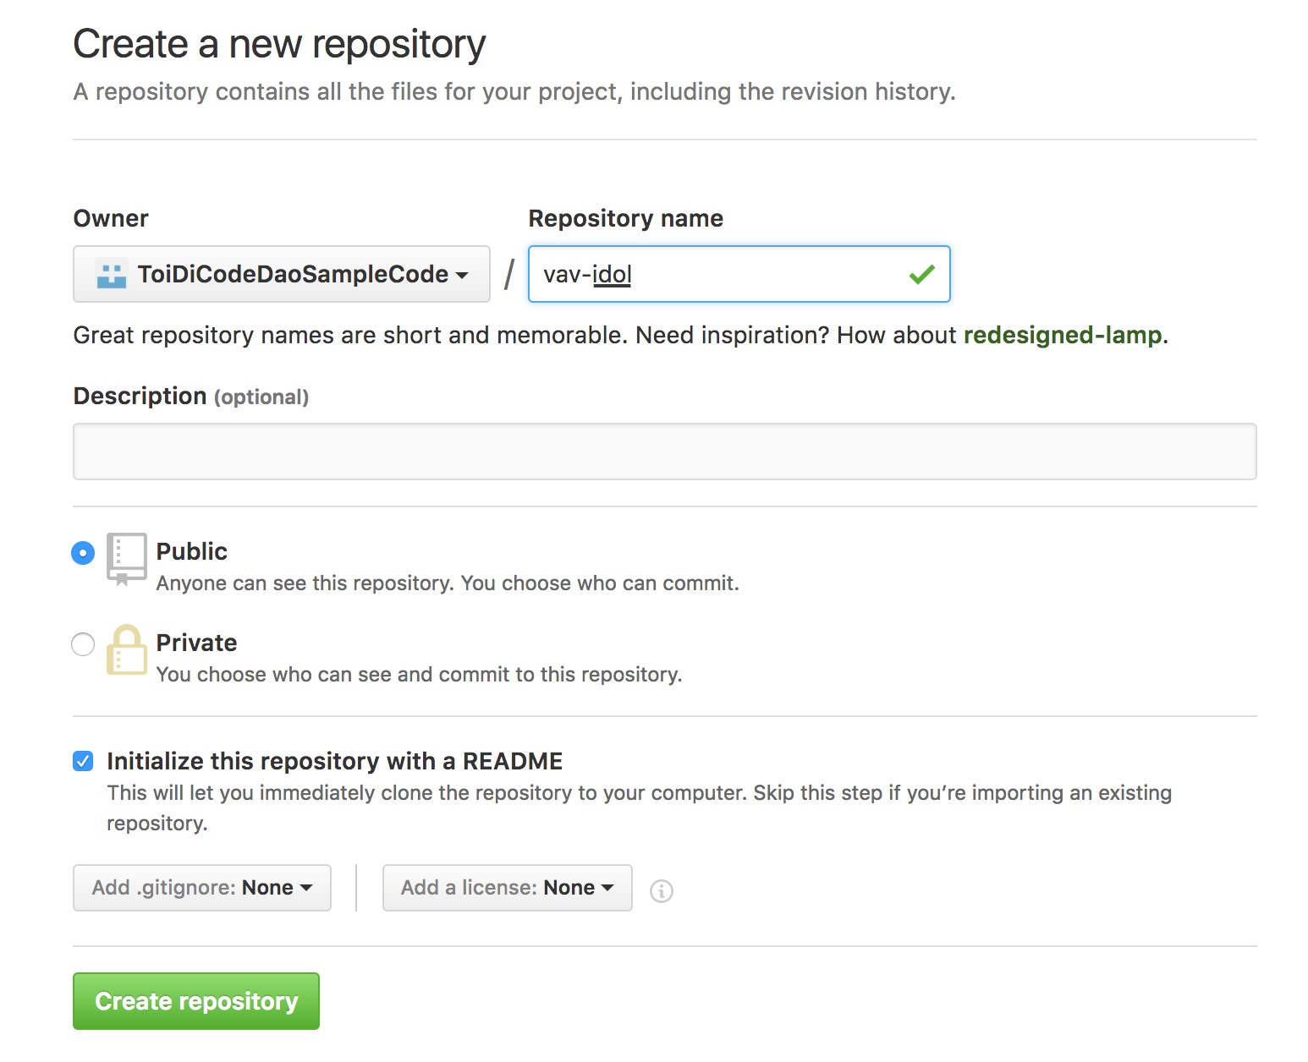This screenshot has height=1062, width=1308.
Task: Expand the Add a license dropdown
Action: click(507, 888)
